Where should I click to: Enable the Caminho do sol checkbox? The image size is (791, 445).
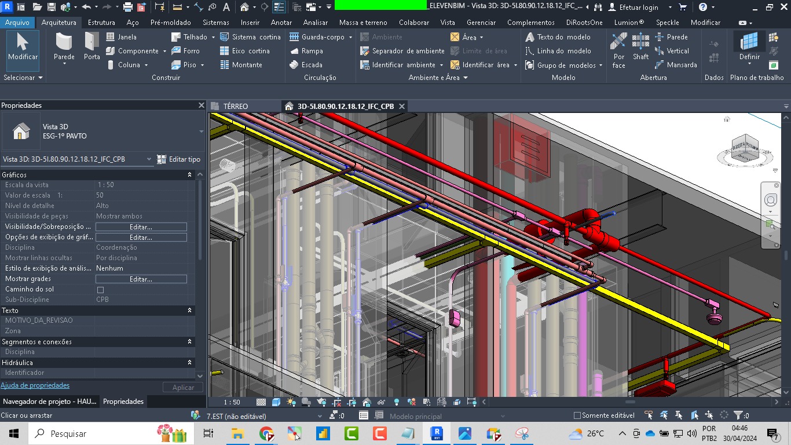click(x=100, y=290)
